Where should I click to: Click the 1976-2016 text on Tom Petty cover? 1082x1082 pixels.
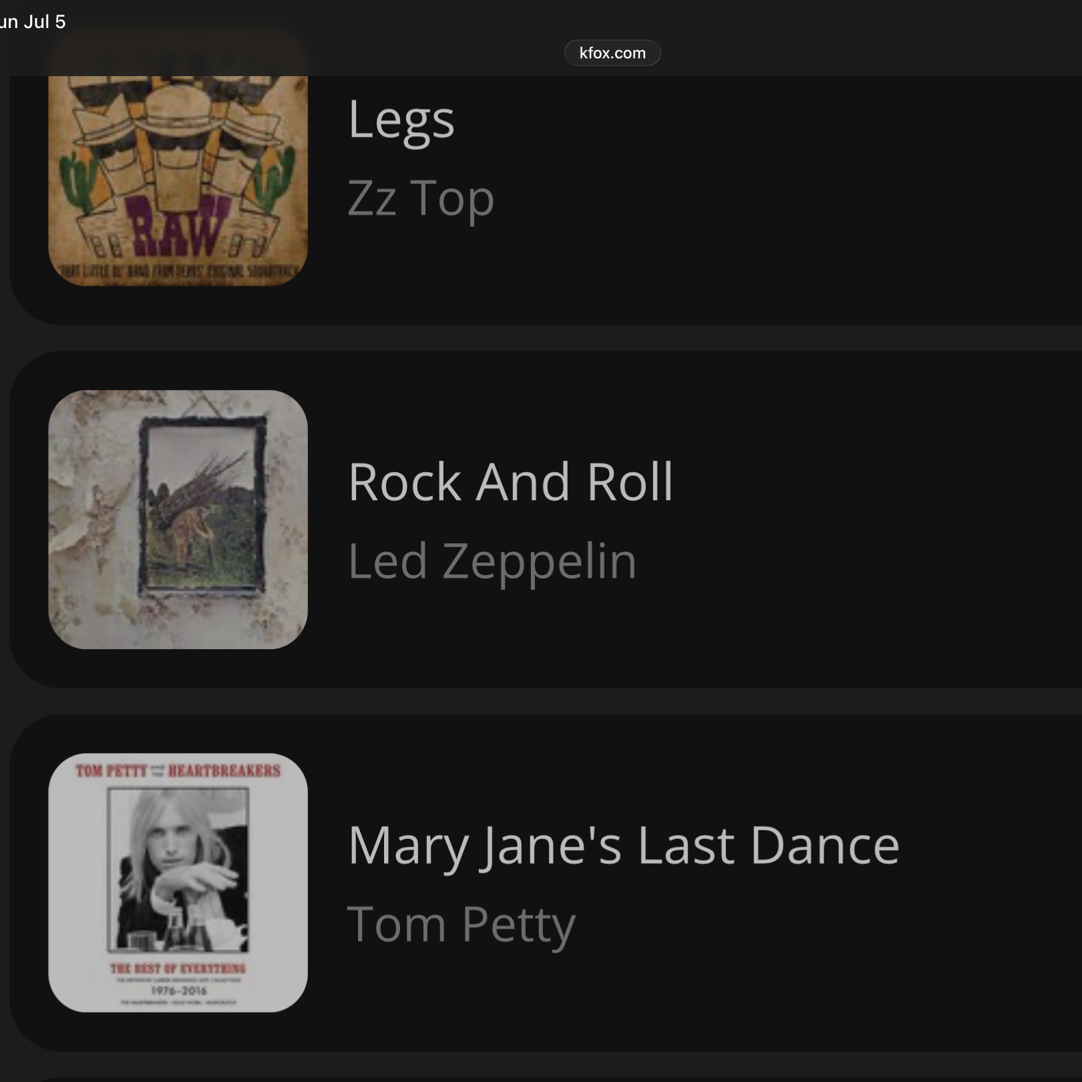[x=178, y=990]
